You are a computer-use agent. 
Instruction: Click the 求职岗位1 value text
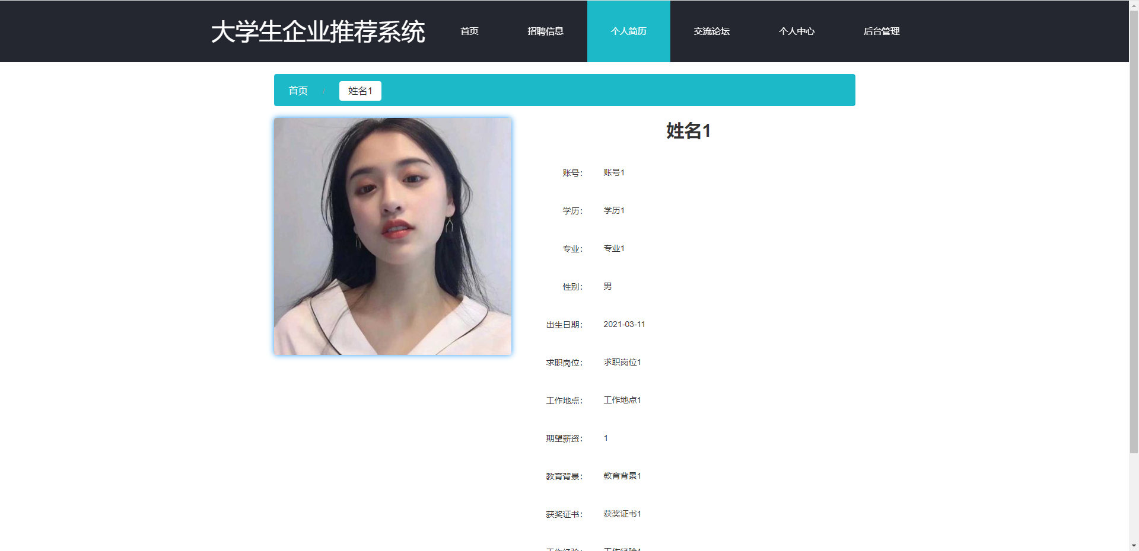(622, 362)
